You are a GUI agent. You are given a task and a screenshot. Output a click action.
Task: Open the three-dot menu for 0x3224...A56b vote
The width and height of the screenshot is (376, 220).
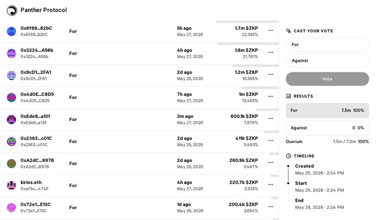(270, 53)
